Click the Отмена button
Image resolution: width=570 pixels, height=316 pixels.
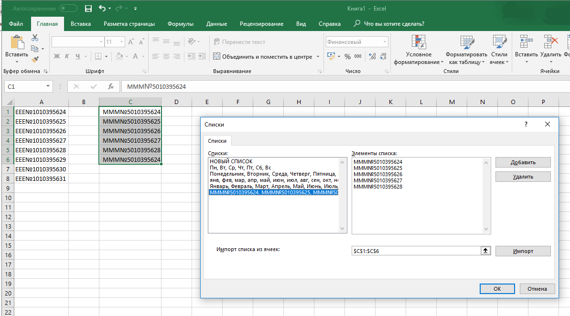pyautogui.click(x=537, y=289)
